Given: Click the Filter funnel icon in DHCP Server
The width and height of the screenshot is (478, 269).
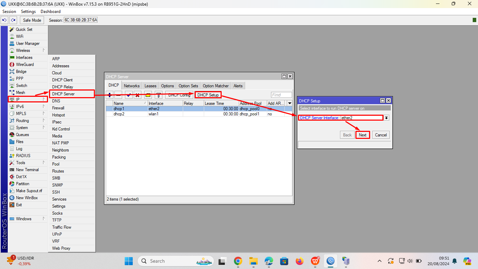Looking at the screenshot, I should 158,95.
